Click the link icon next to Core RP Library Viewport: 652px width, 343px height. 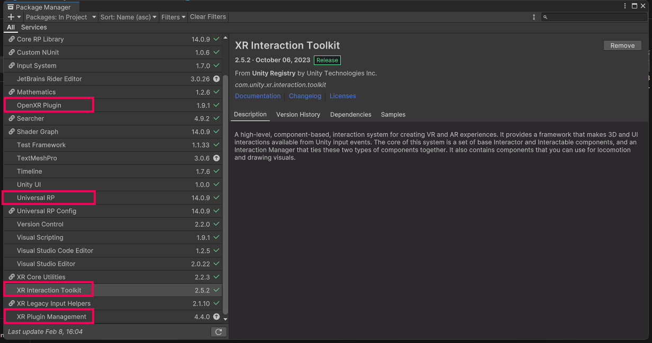tap(12, 39)
